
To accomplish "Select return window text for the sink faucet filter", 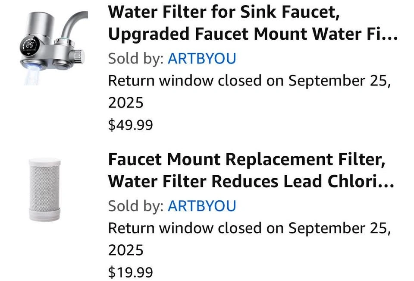I will 249,81.
